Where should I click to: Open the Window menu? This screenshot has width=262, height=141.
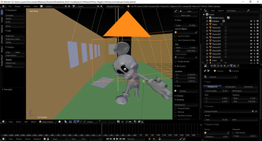point(27,6)
